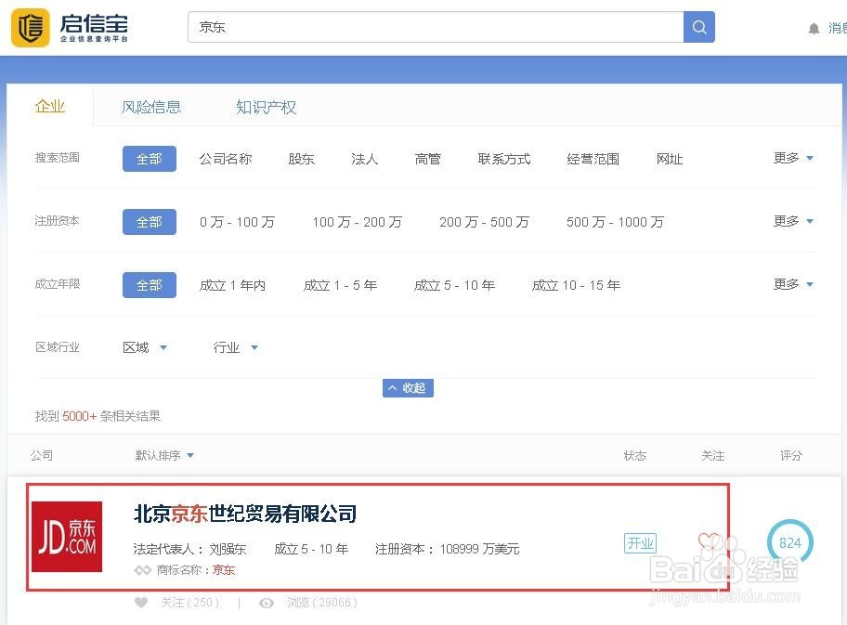Select 全部 in the 注册资本 row

[x=150, y=222]
